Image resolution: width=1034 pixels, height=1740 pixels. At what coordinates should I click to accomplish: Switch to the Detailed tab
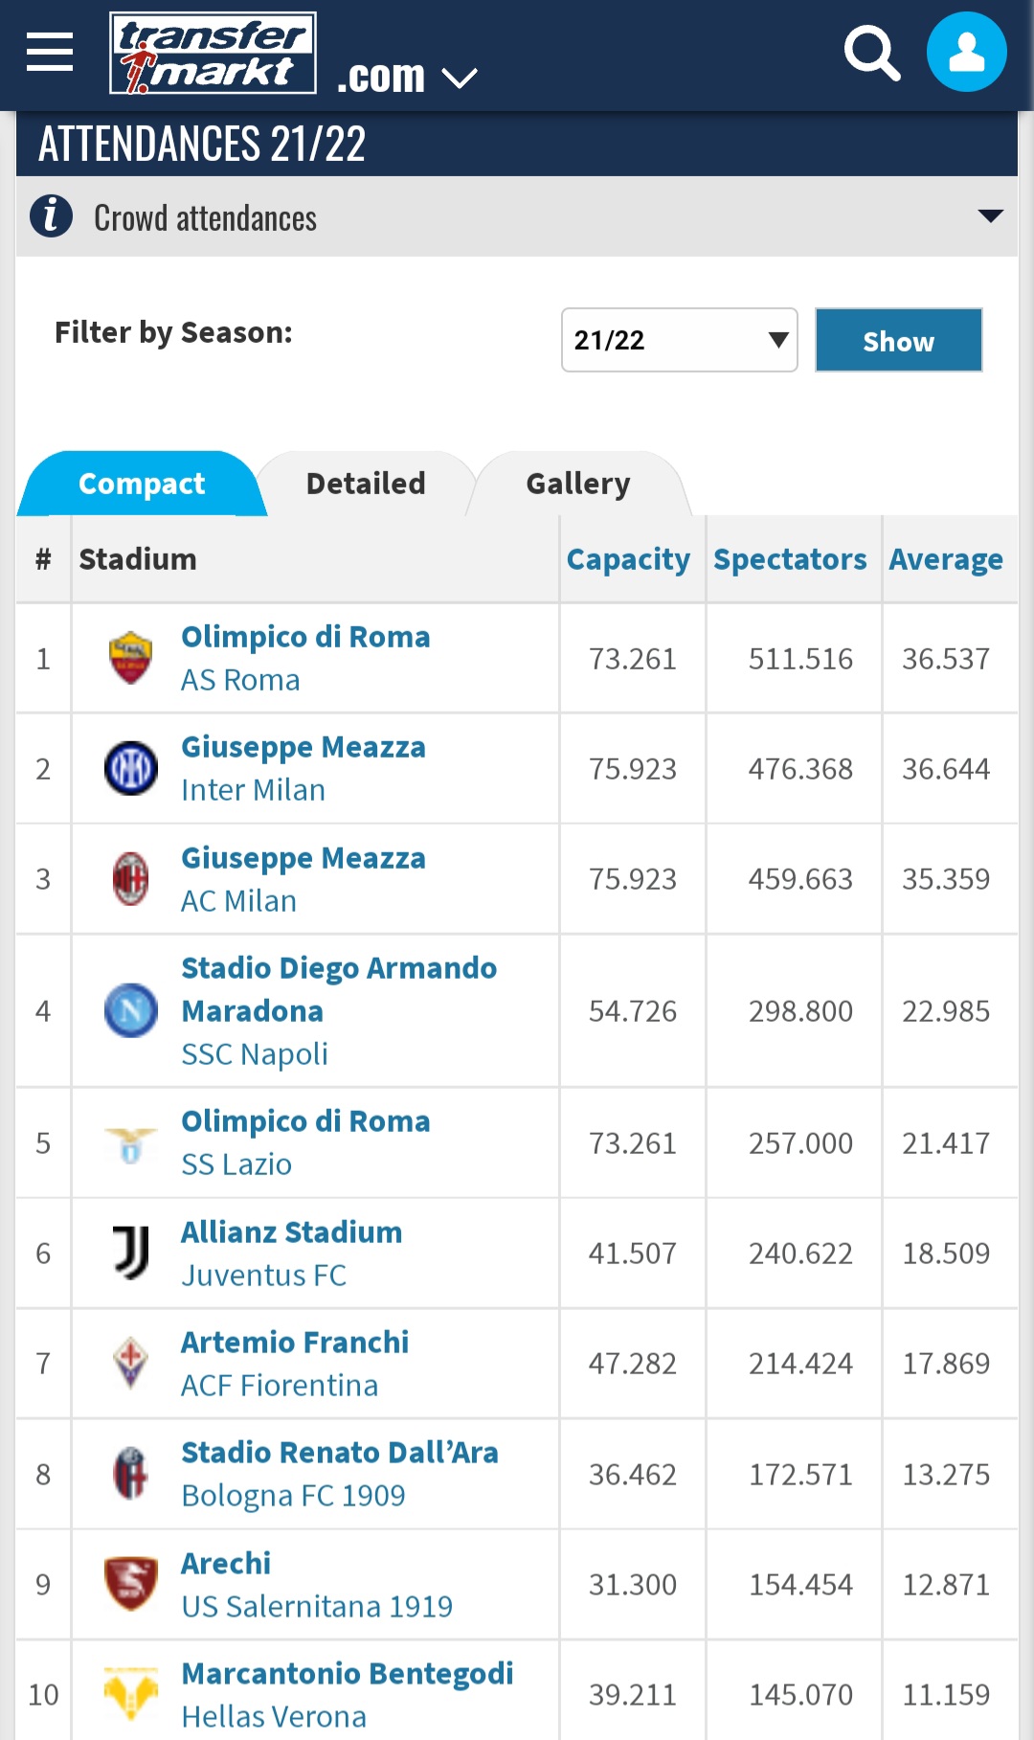366,484
